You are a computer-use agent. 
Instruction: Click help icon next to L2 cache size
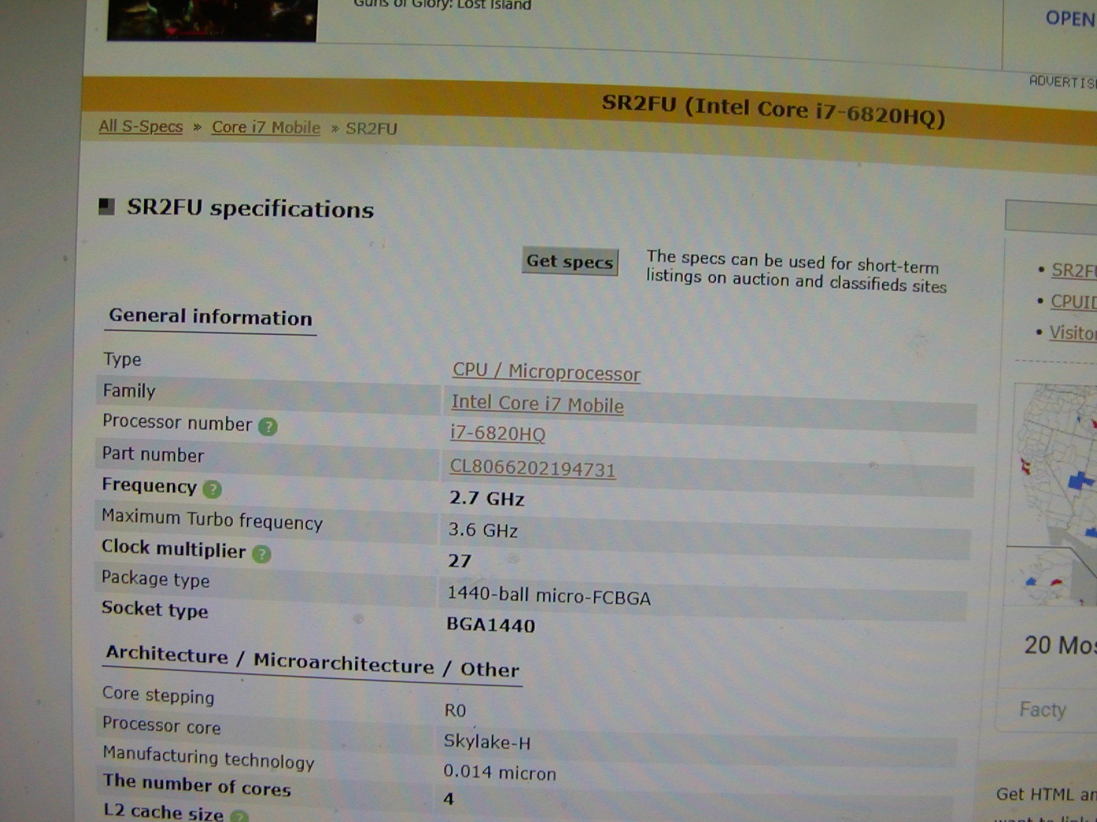point(239,816)
